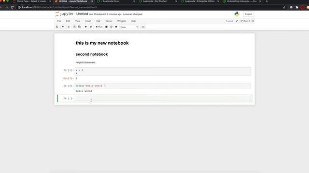Click the Python logo icon
The image size is (309, 173).
point(237,14)
